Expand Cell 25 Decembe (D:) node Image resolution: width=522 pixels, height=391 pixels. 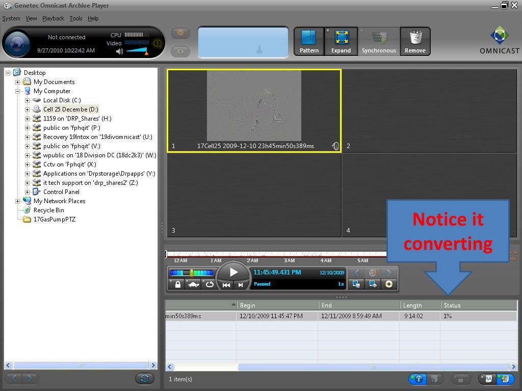[x=28, y=109]
